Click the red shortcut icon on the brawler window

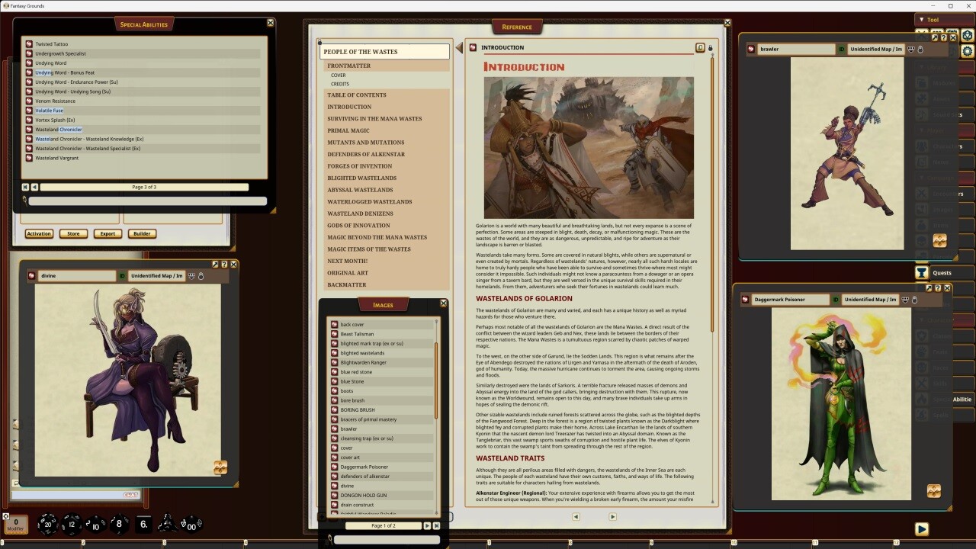tap(751, 49)
